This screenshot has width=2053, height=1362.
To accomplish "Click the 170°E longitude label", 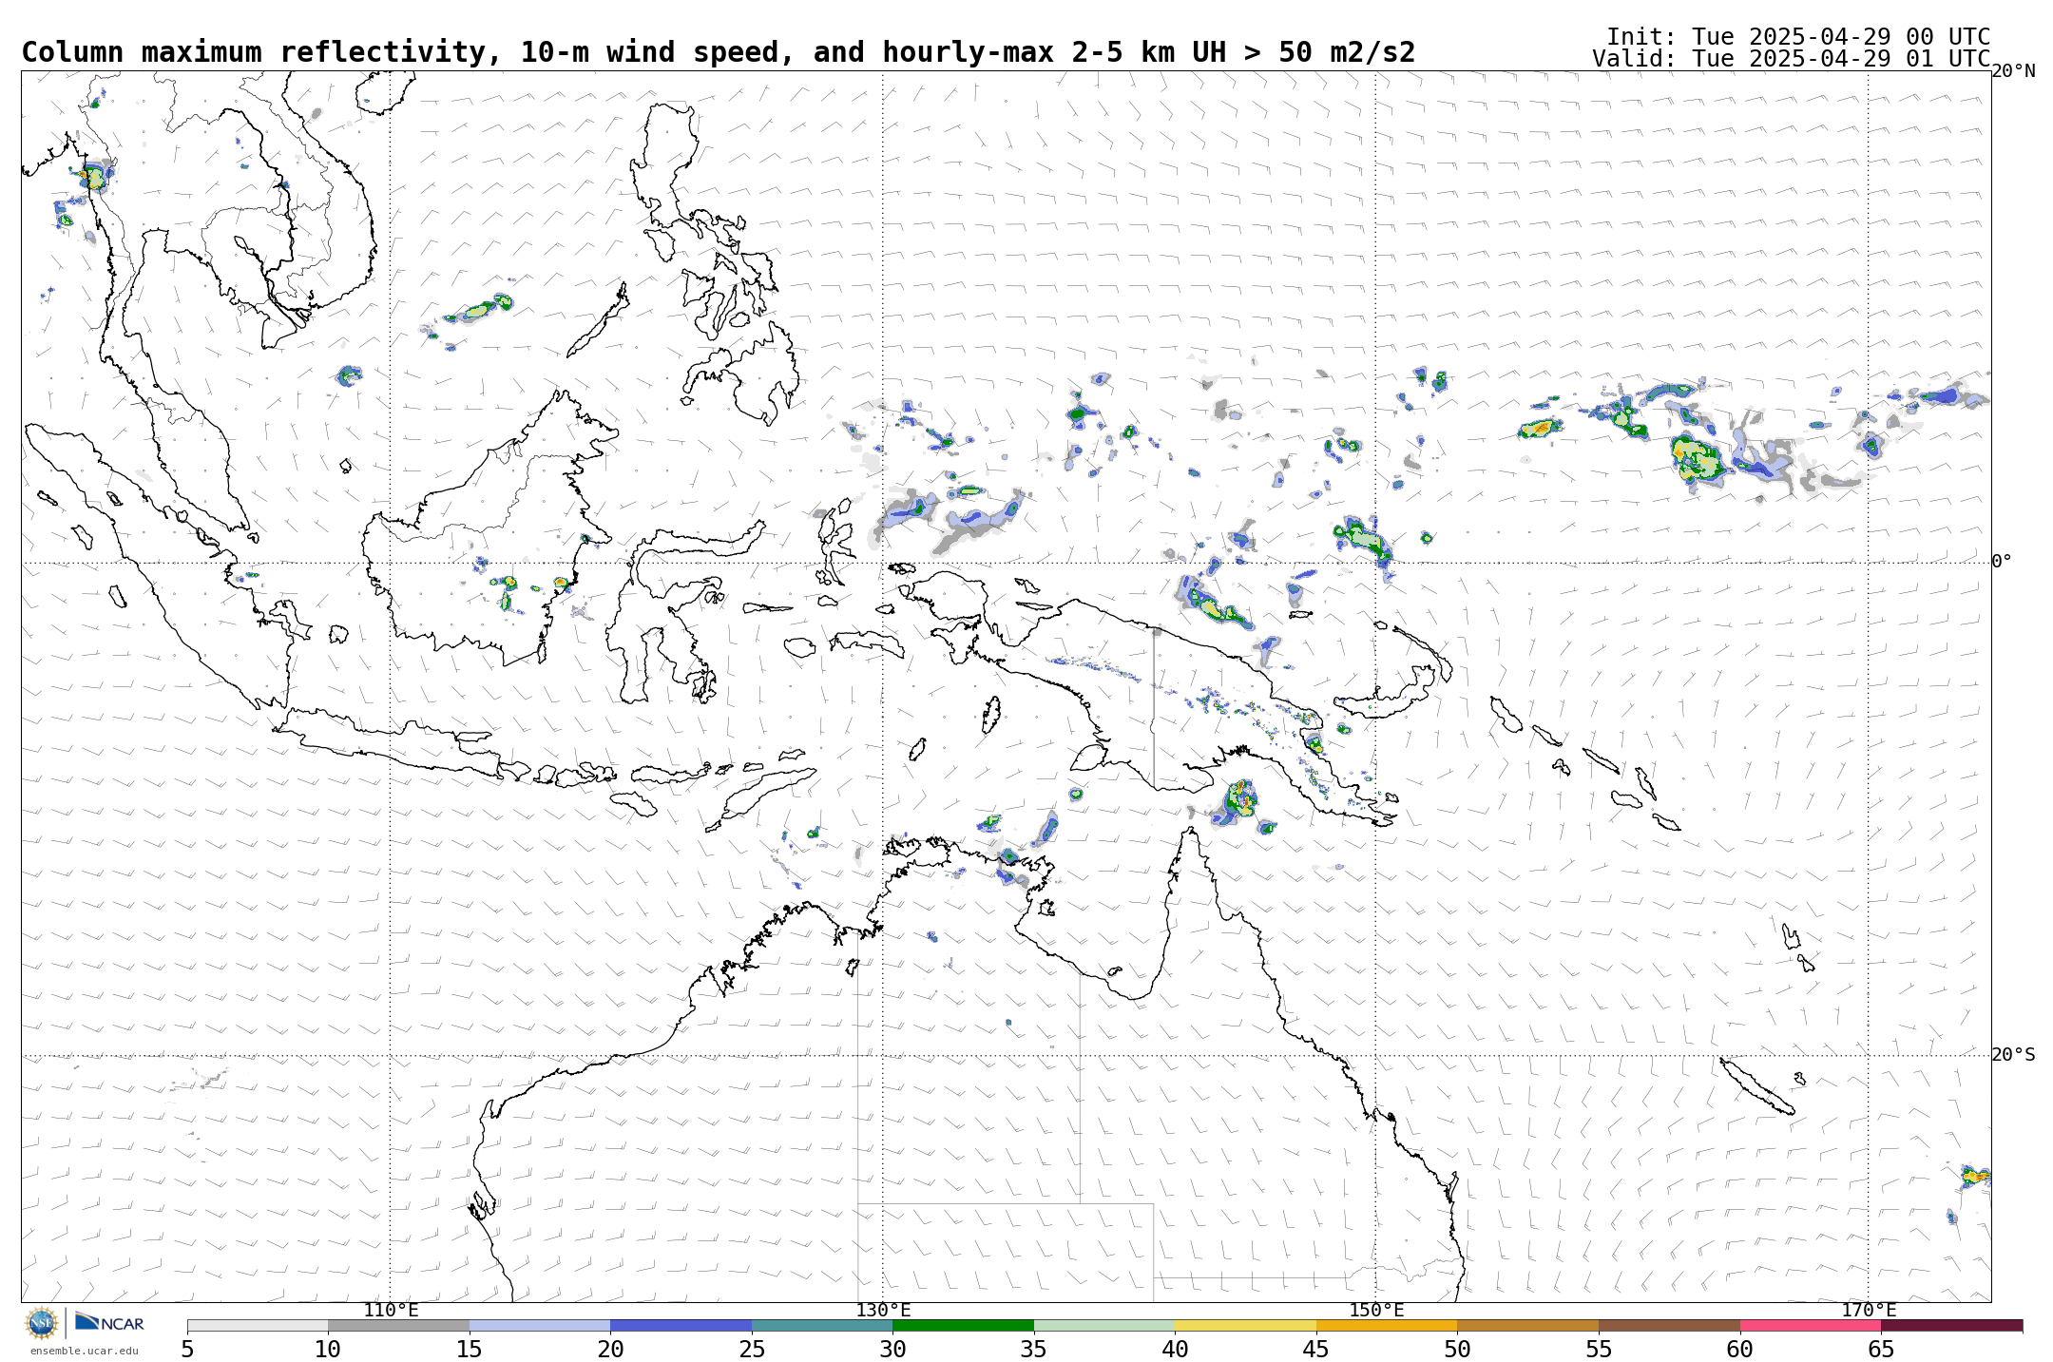I will coord(1869,1311).
